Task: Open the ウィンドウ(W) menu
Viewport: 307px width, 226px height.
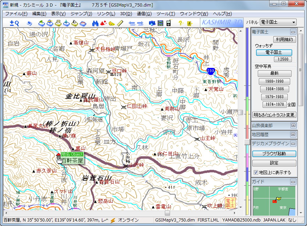Action: pyautogui.click(x=194, y=14)
